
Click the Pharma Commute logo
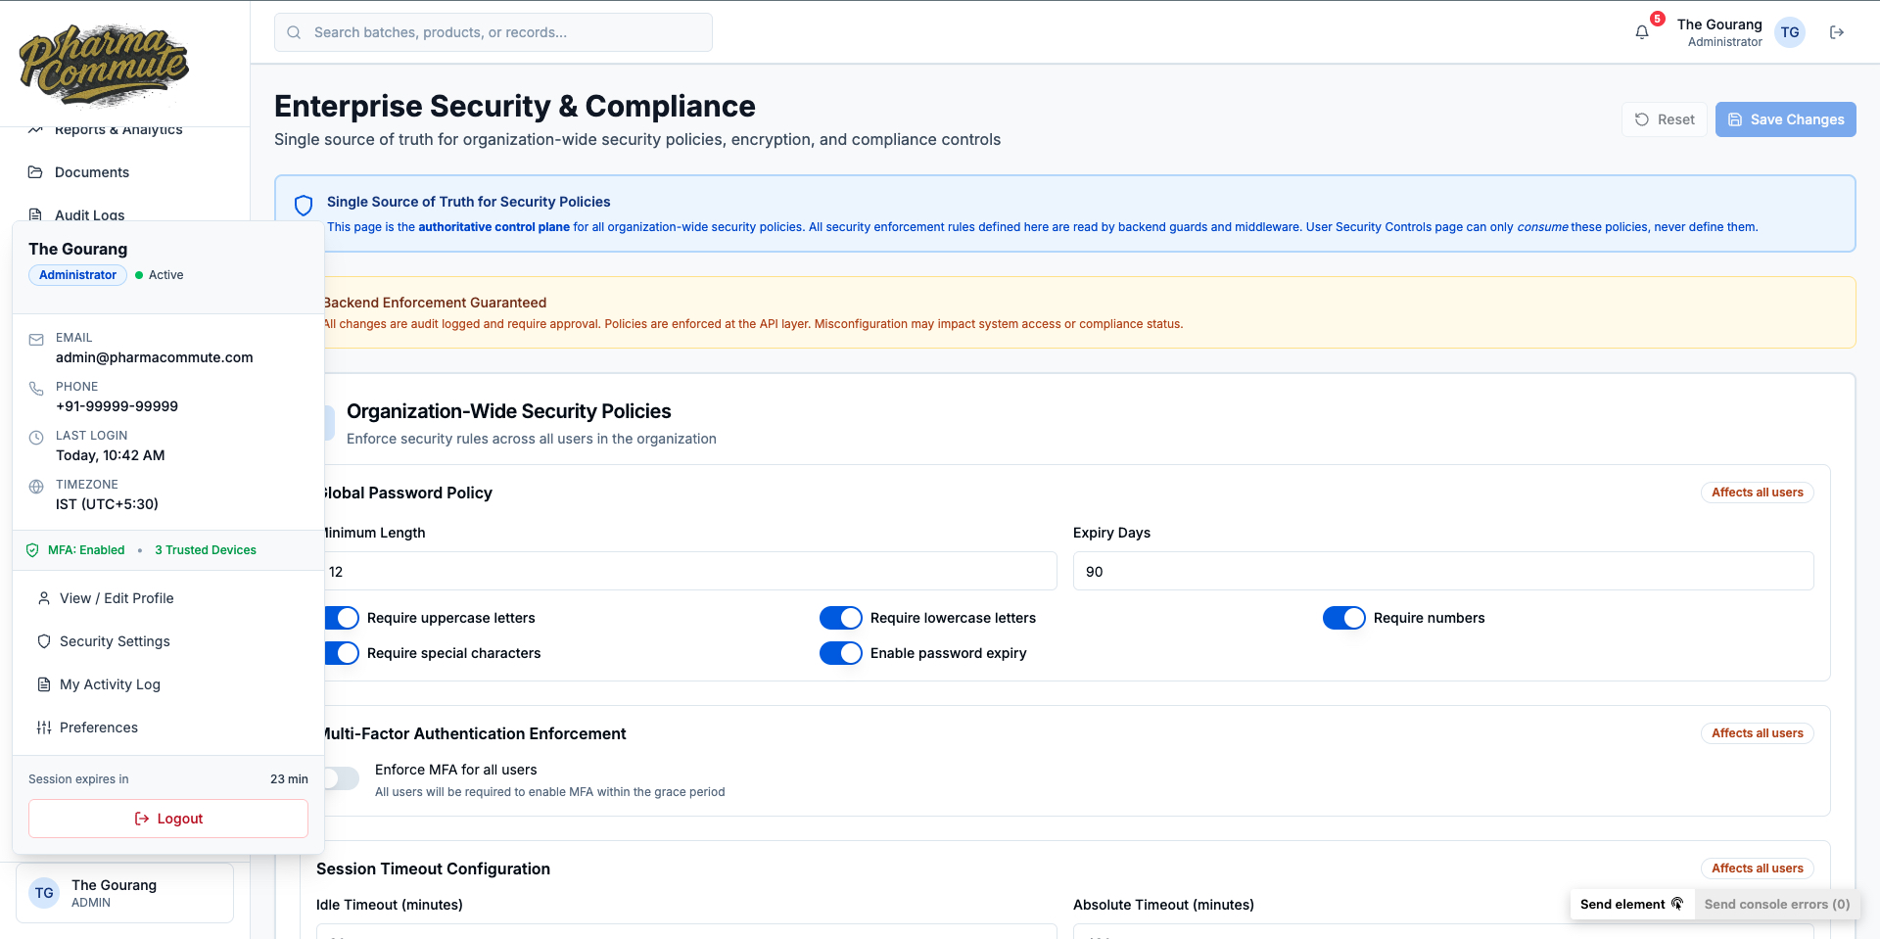(x=104, y=65)
